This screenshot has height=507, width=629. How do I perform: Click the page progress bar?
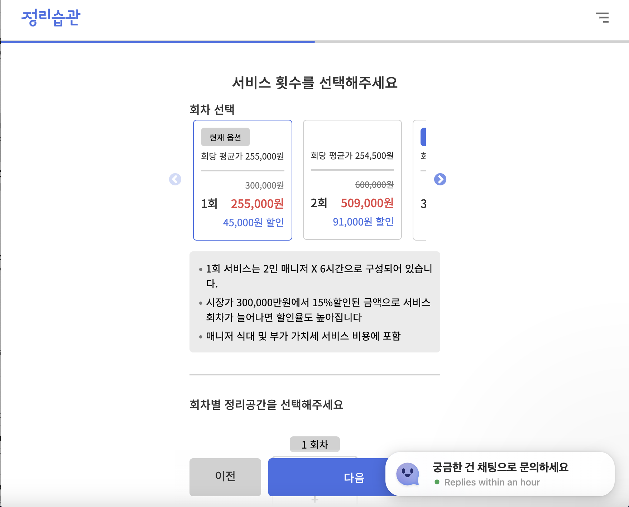(x=314, y=42)
